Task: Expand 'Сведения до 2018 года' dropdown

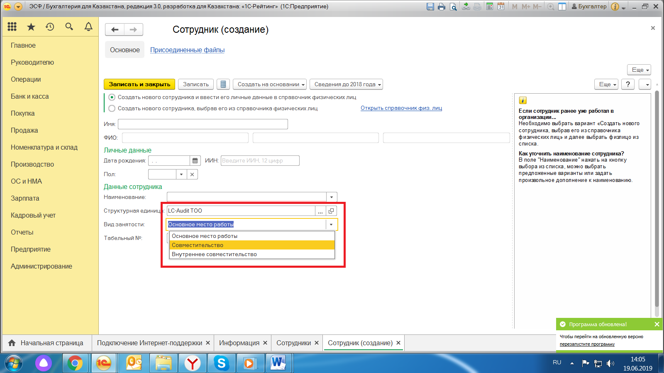Action: (x=346, y=84)
